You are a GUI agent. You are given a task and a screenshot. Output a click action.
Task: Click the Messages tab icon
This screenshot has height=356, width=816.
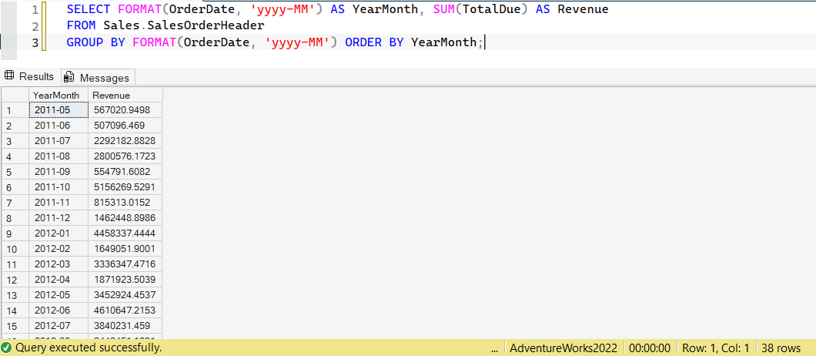point(69,78)
